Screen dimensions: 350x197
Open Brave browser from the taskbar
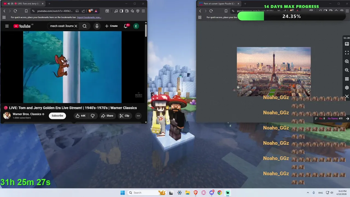coord(196,193)
